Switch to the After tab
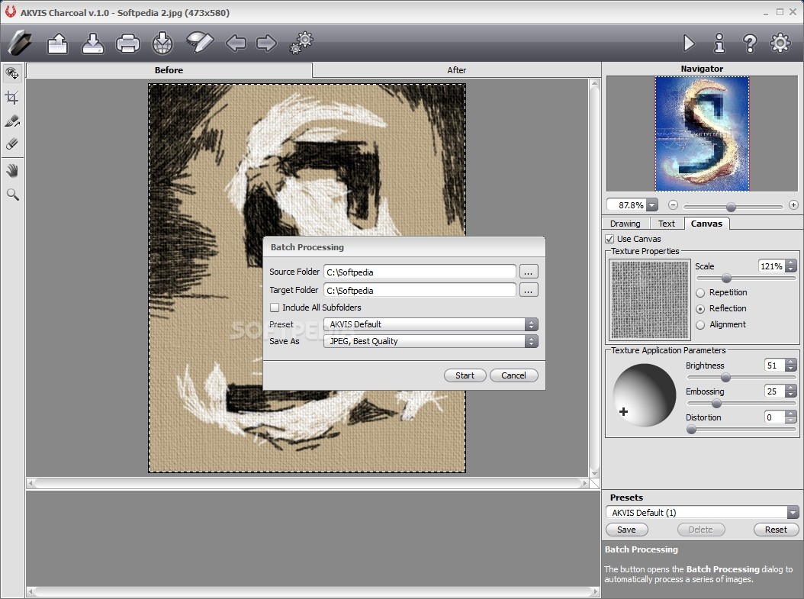804x599 pixels. (456, 70)
